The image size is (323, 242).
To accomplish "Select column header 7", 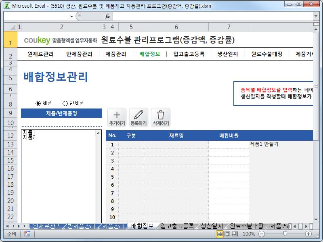I will [229, 27].
